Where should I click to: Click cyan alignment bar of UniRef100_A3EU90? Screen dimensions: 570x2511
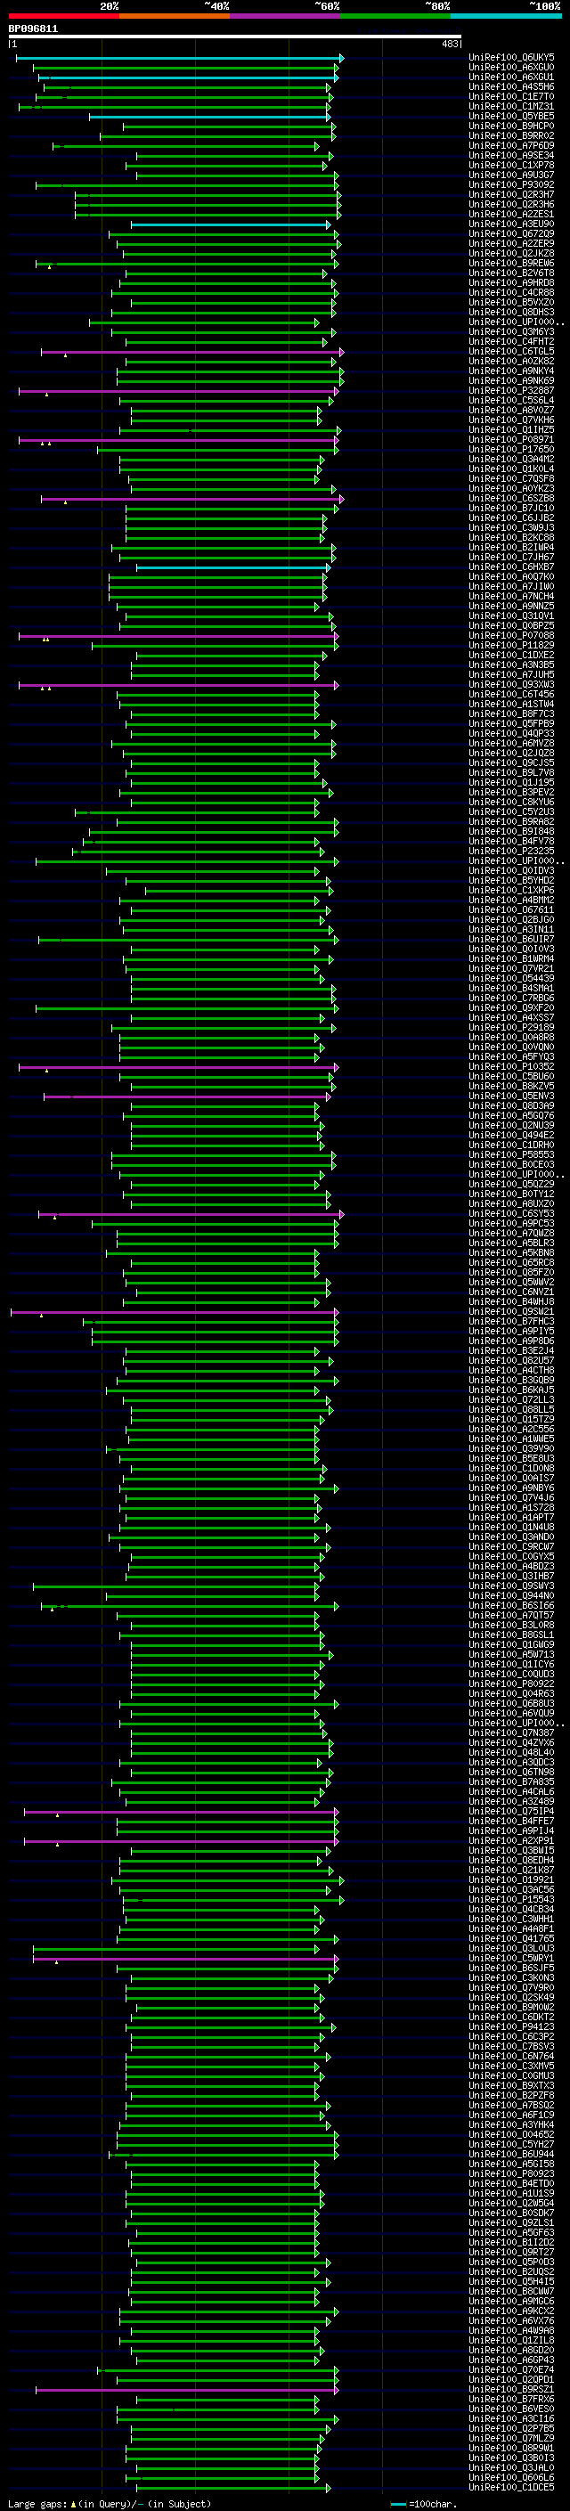coord(231,224)
